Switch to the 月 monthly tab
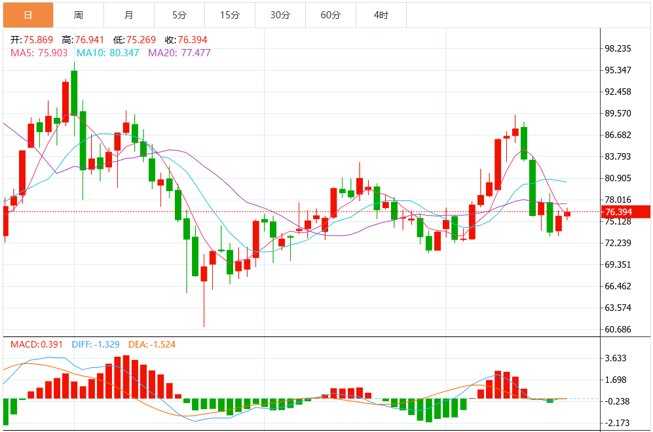This screenshot has height=432, width=653. [129, 15]
